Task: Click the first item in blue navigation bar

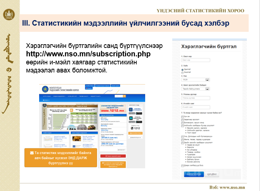Action: pos(46,96)
